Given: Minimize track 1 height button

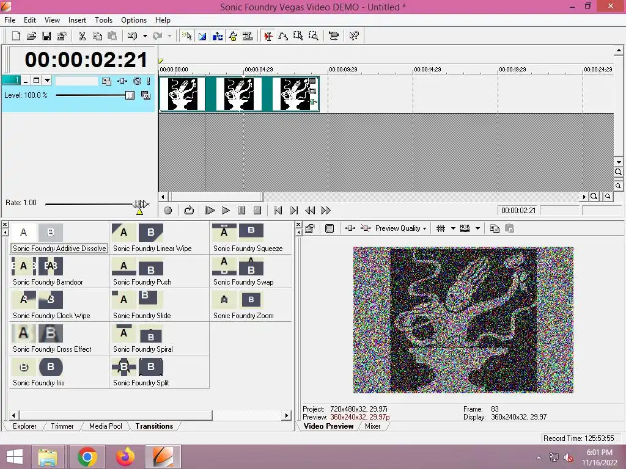Looking at the screenshot, I should 26,81.
